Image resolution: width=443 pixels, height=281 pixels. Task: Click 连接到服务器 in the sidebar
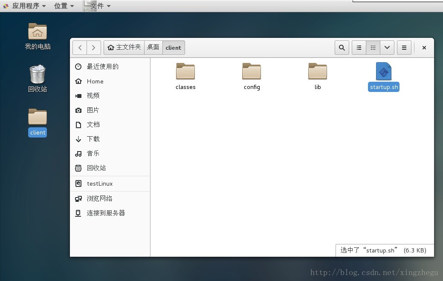(x=105, y=213)
